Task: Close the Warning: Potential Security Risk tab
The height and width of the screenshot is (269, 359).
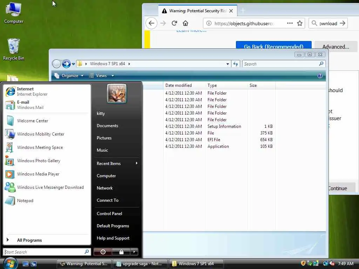Action: tap(231, 11)
